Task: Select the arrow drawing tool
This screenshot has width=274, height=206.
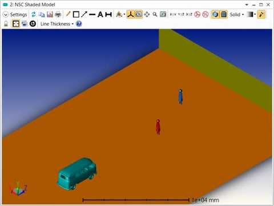Action: (84, 14)
